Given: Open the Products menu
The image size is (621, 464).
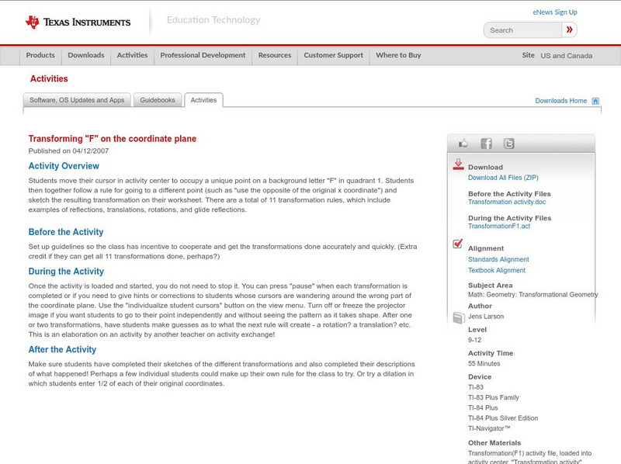Looking at the screenshot, I should pyautogui.click(x=40, y=55).
